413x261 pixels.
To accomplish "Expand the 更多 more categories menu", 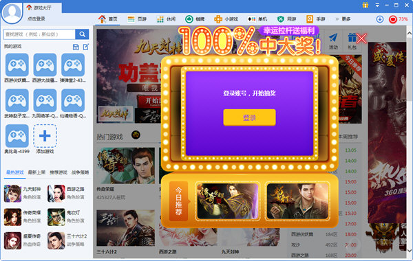I will point(343,19).
